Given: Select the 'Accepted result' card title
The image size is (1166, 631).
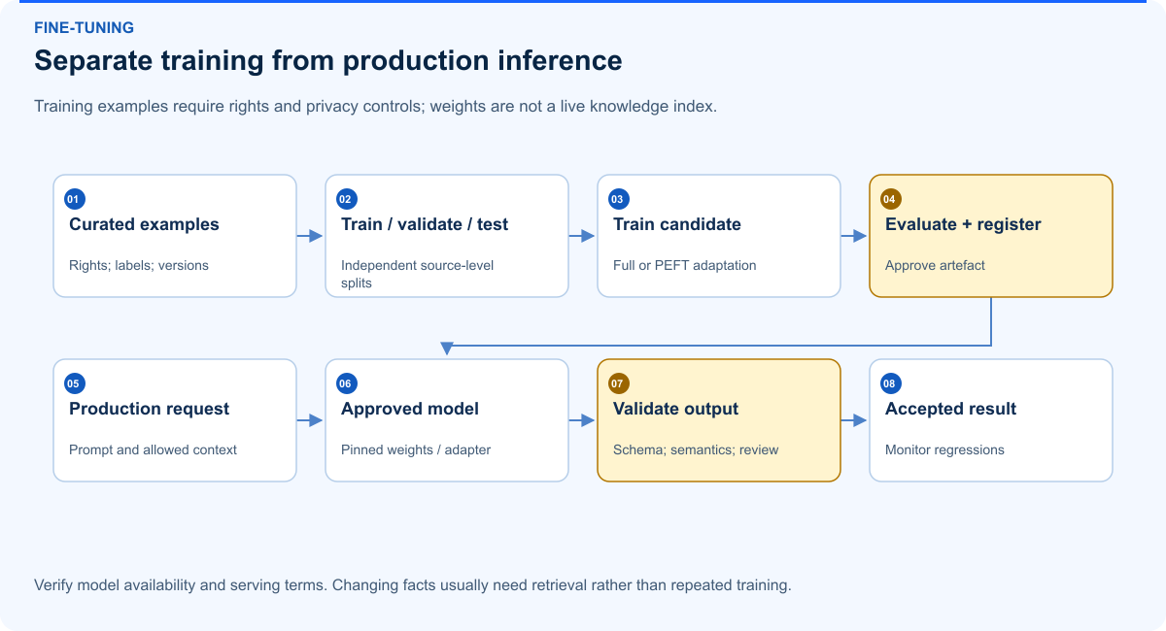Looking at the screenshot, I should 950,409.
